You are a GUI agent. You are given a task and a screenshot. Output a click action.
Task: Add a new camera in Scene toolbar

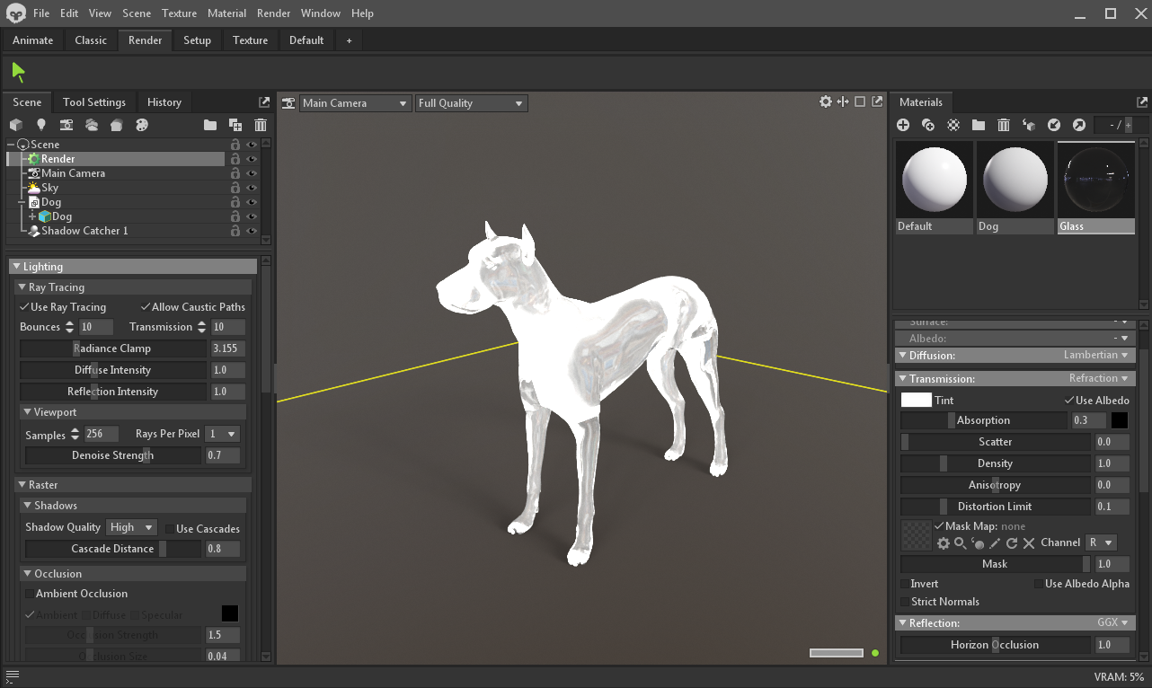[66, 125]
